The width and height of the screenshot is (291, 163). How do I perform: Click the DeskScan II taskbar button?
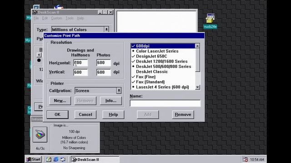tap(95, 159)
